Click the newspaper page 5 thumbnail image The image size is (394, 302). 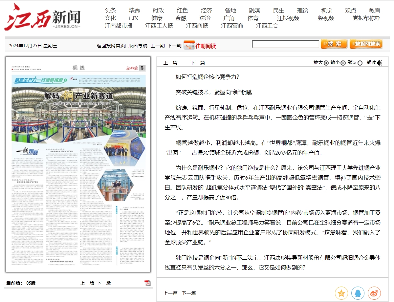(78, 164)
